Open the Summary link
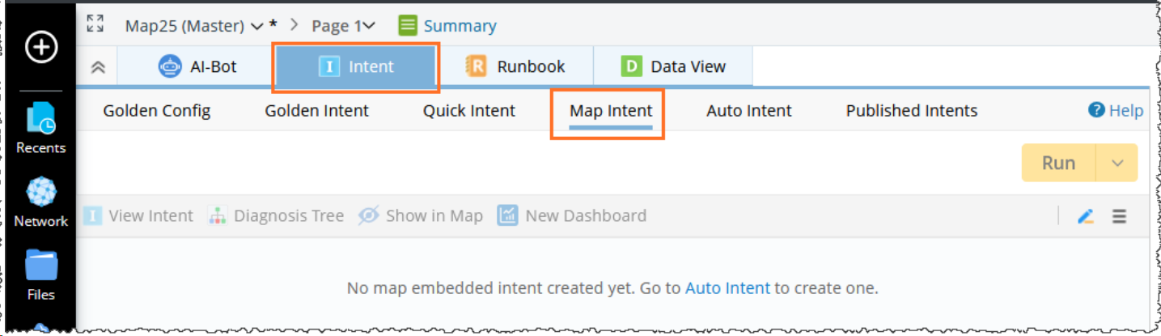This screenshot has width=1161, height=336. tap(459, 26)
